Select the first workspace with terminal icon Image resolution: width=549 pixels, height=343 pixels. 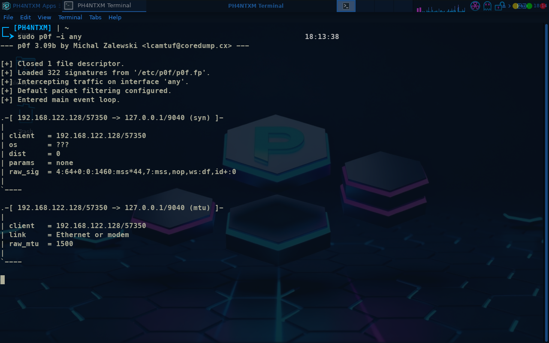[346, 6]
